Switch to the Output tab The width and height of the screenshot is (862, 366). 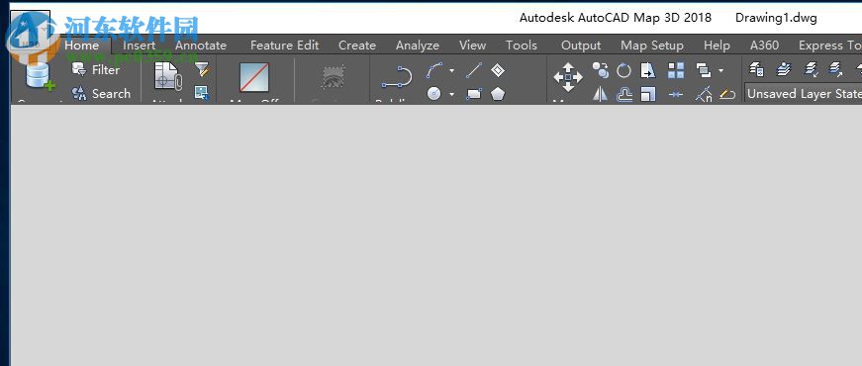point(581,46)
